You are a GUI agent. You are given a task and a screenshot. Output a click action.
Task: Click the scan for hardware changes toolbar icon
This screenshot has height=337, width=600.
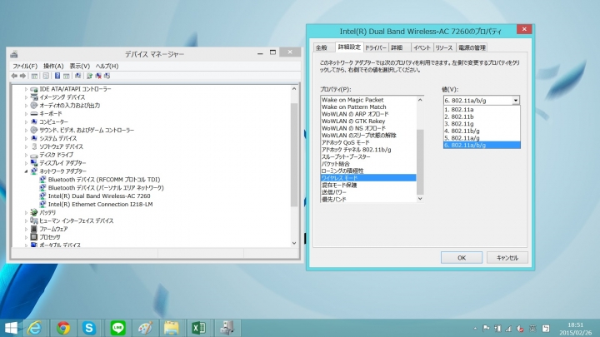coord(78,76)
